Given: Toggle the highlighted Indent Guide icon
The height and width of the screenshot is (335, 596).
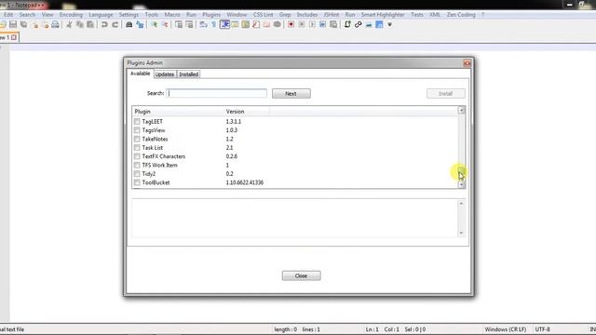Looking at the screenshot, I should [x=224, y=25].
